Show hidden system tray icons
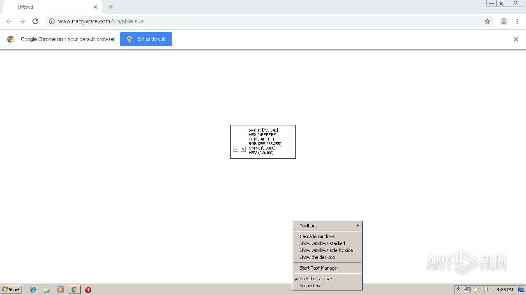526x295 pixels. point(458,290)
